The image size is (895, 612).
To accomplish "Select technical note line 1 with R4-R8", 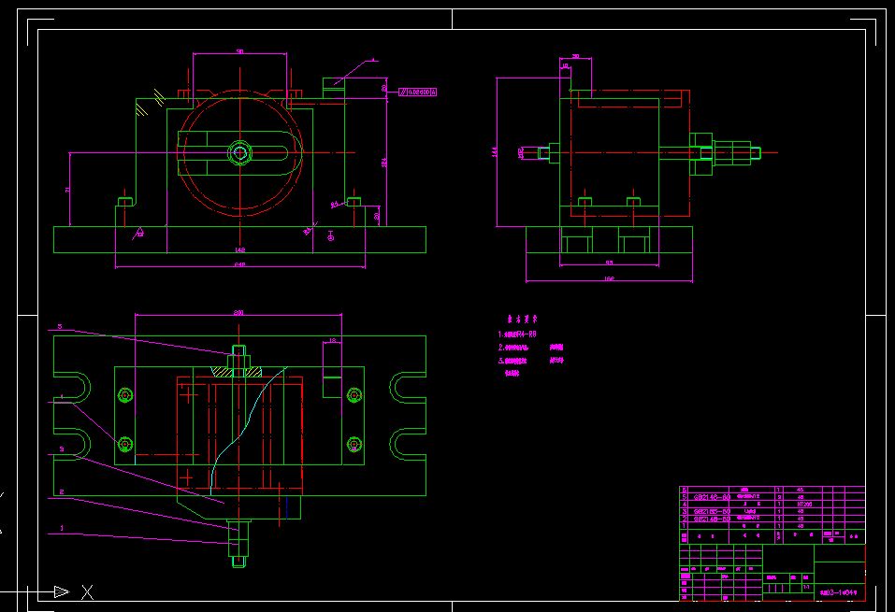I will pyautogui.click(x=517, y=334).
